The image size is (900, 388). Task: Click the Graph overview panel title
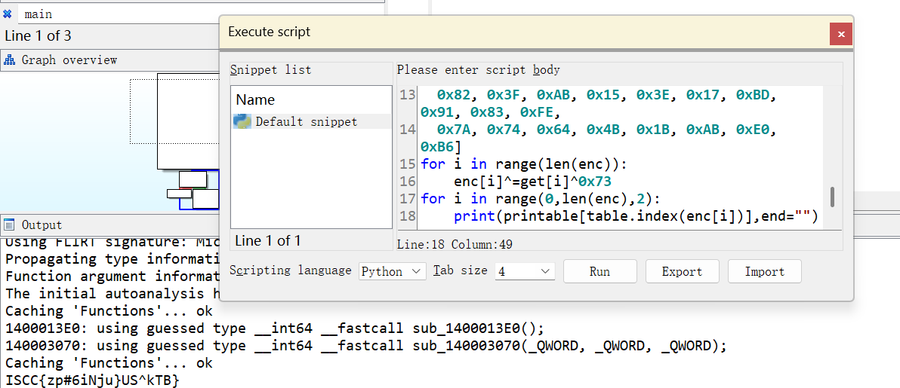69,60
